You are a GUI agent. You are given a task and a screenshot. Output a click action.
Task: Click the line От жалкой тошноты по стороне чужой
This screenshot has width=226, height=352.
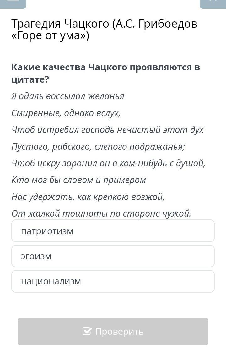point(101,214)
